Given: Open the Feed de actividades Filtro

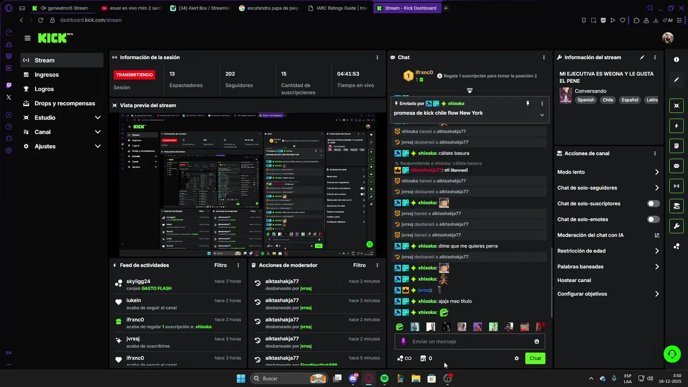Looking at the screenshot, I should coord(220,265).
